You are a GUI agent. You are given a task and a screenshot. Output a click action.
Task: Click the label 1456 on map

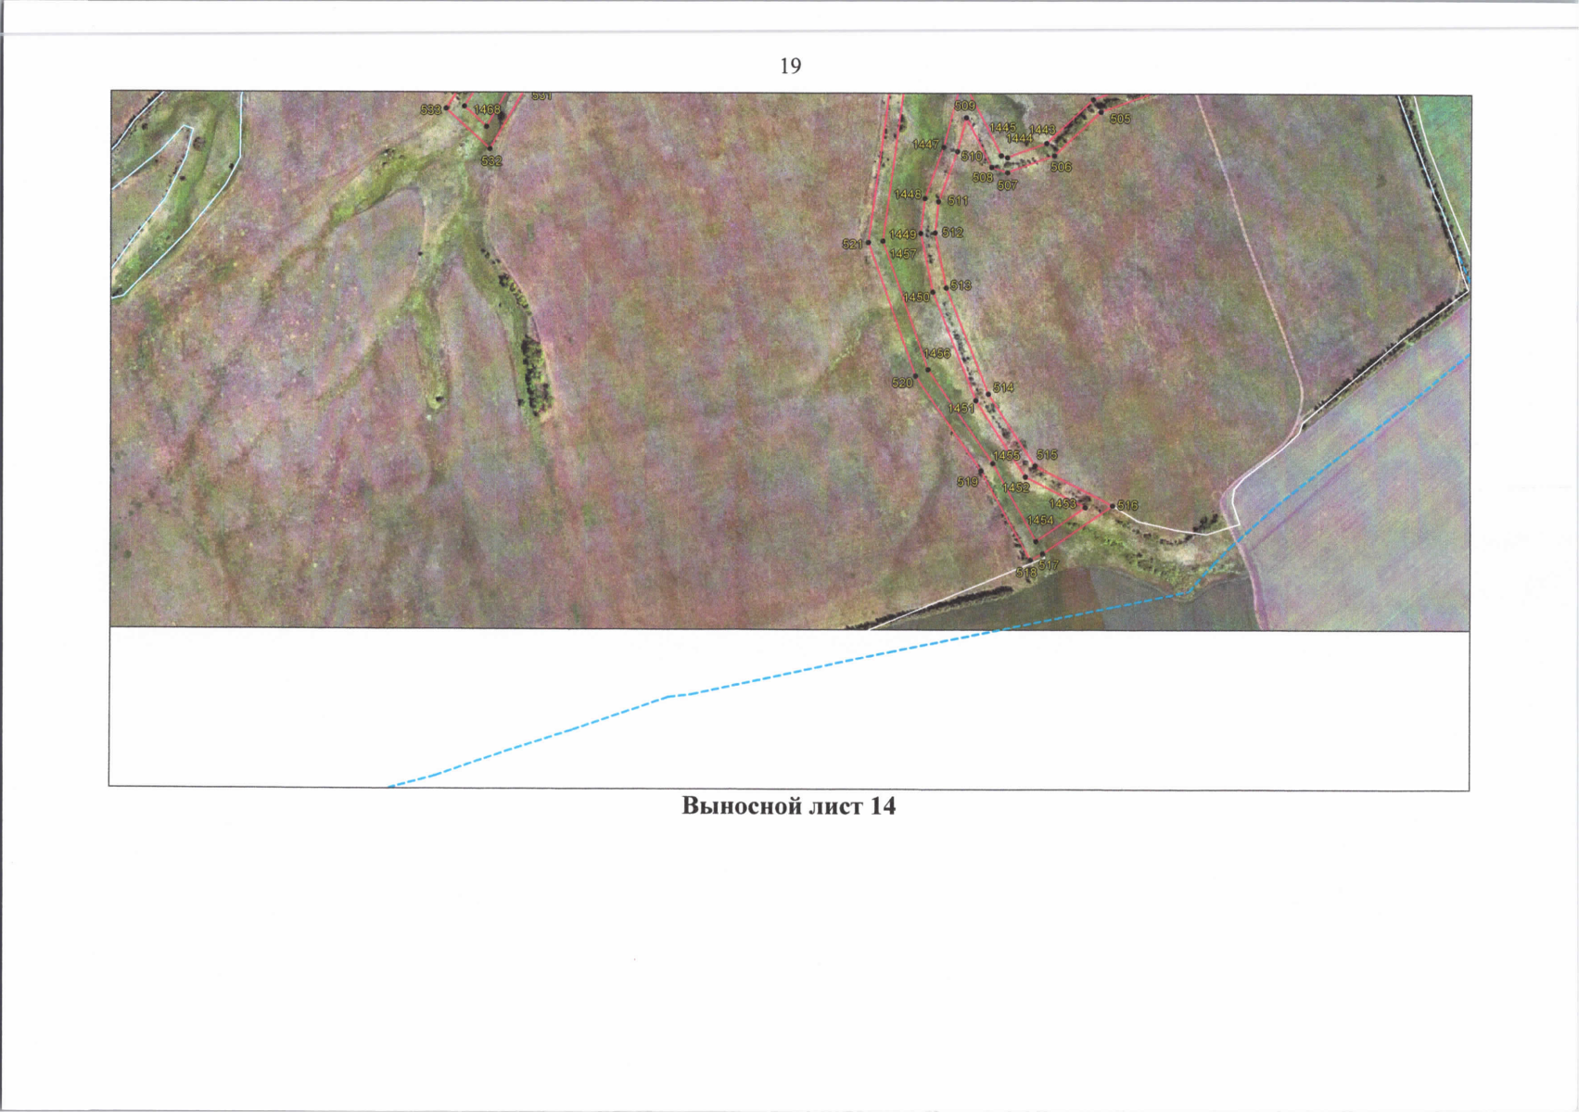click(936, 354)
